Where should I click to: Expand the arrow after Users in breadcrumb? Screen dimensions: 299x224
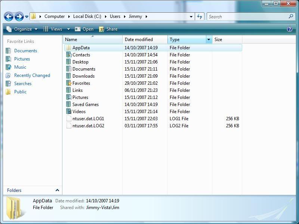(124, 17)
